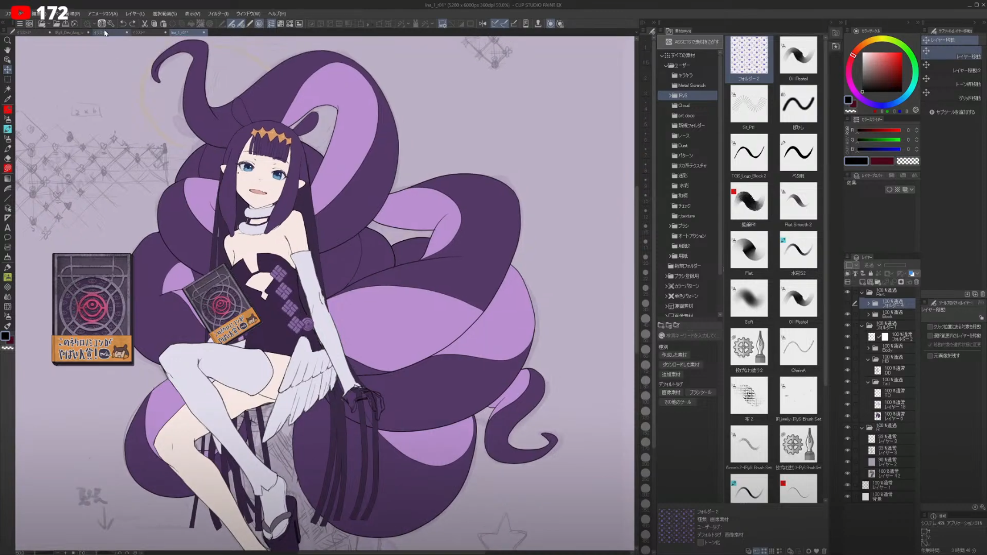Click the duplicate sub tool icon

click(x=975, y=294)
